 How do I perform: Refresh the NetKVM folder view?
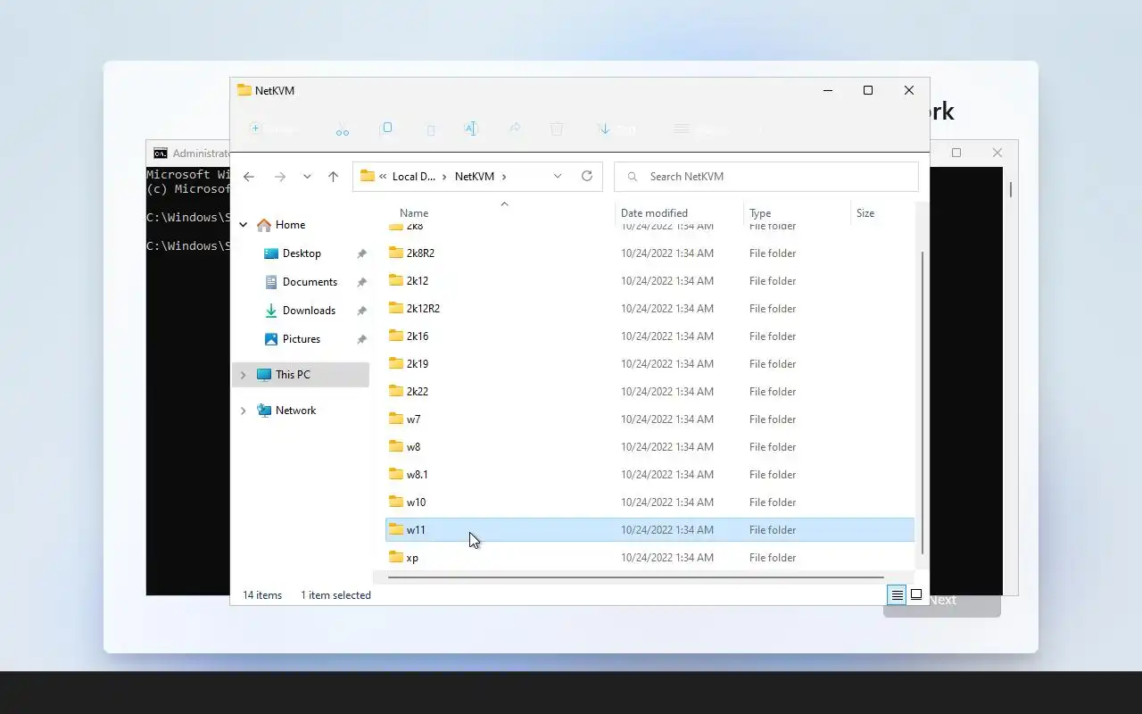[587, 177]
